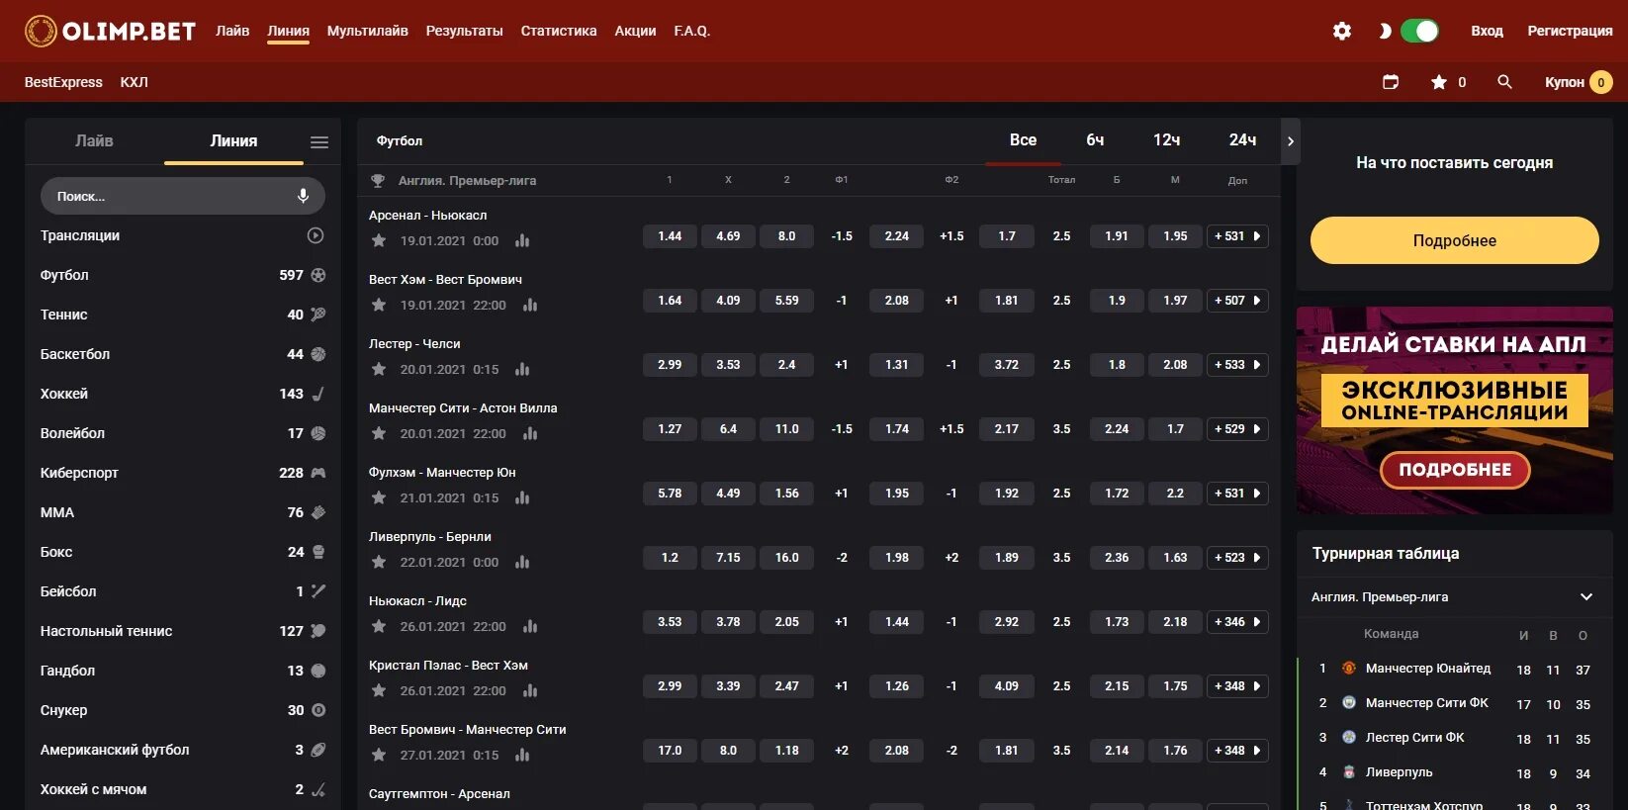Select the 12ч time filter tab
Viewport: 1628px width, 810px height.
[1167, 140]
